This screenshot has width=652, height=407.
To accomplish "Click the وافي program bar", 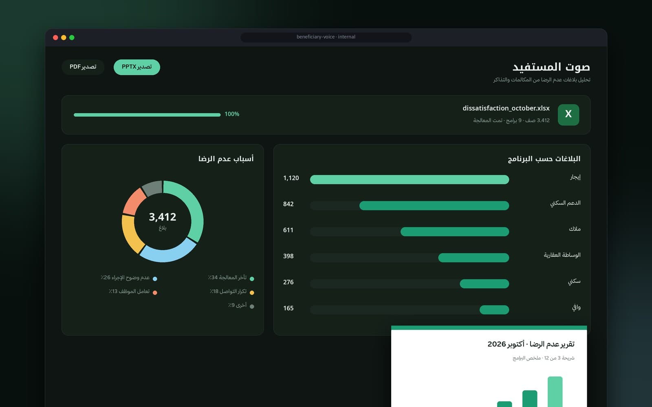I will point(494,310).
